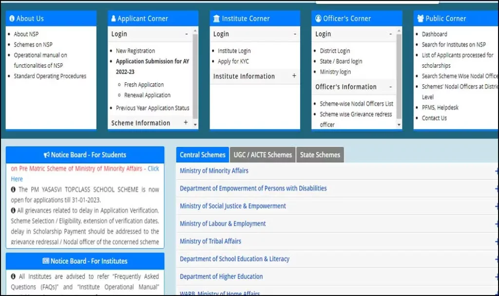Expand the Institute Information section
Viewport: 499px width, 296px height.
tap(294, 76)
